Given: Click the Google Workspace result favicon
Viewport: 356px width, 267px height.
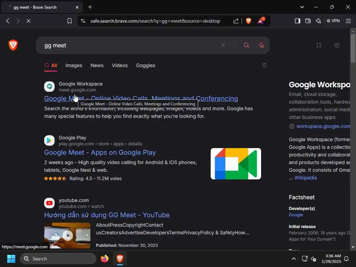Looking at the screenshot, I should click(x=49, y=87).
